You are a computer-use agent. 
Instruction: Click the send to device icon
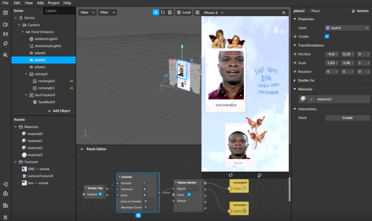click(x=5, y=184)
